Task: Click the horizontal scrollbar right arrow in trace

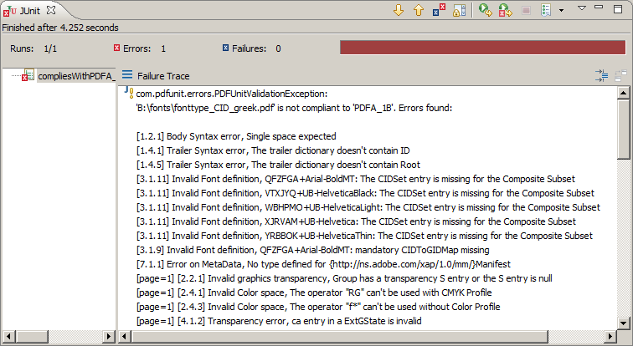Action: point(611,337)
